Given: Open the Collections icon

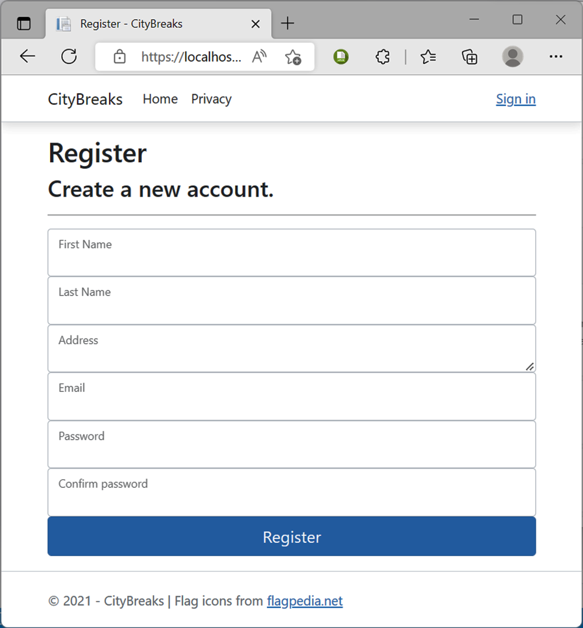Looking at the screenshot, I should 469,57.
